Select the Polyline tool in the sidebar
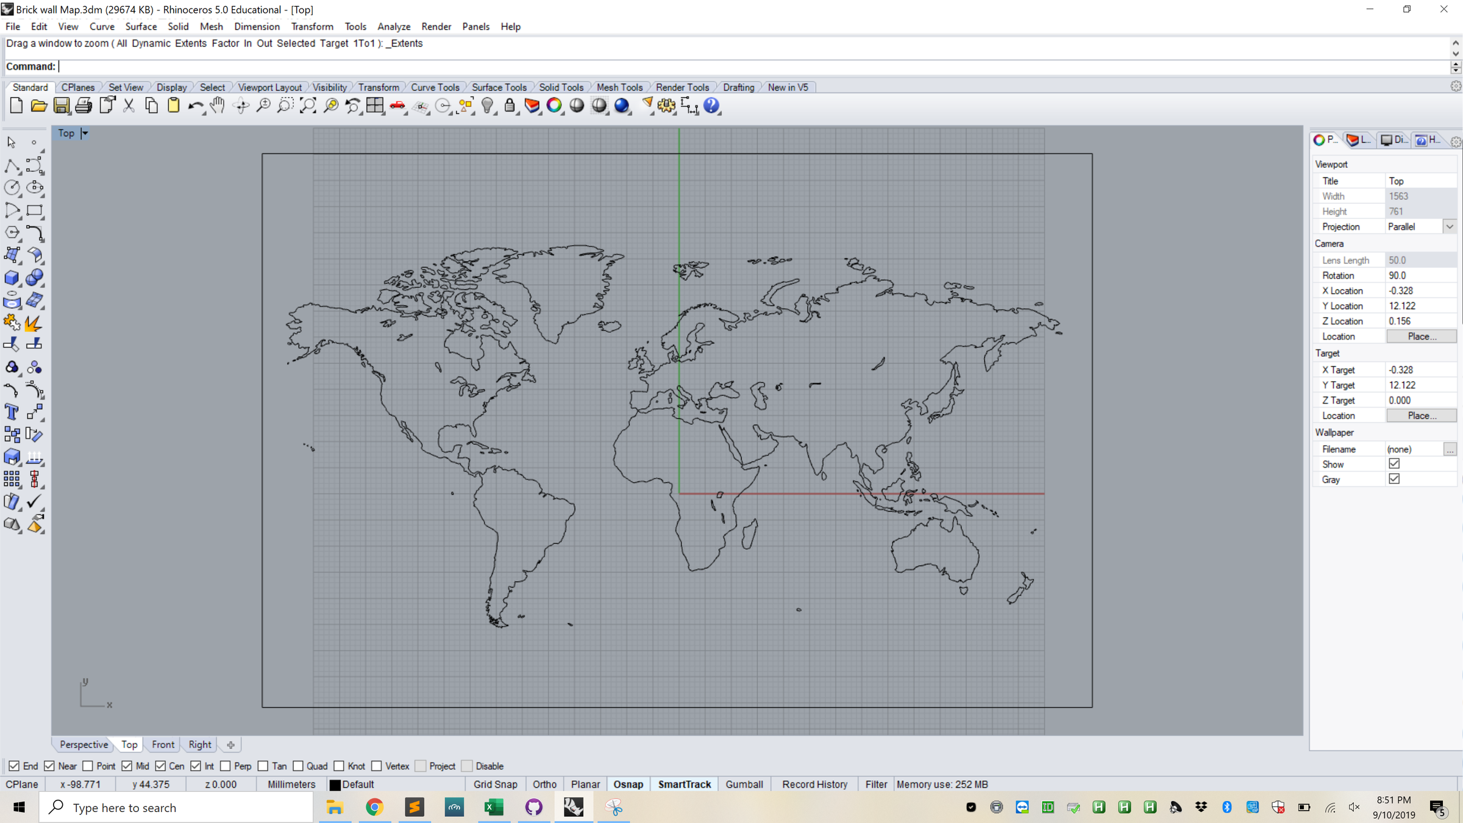Image resolution: width=1463 pixels, height=823 pixels. point(12,166)
